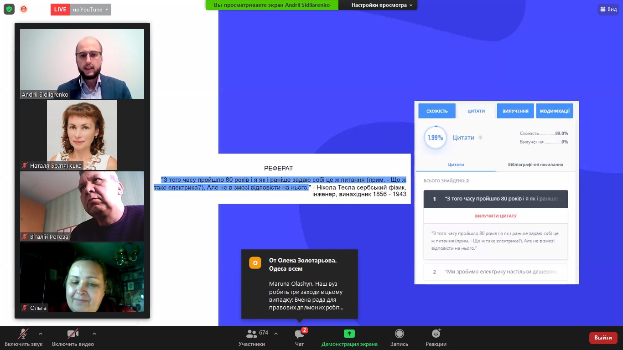
Task: Click muted mic icon beside Ольга
Action: 25,308
